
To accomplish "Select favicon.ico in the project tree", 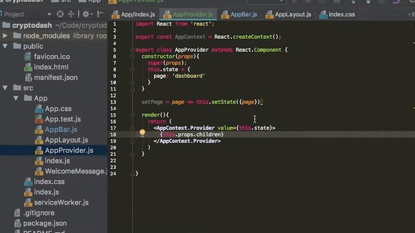I will 52,56.
